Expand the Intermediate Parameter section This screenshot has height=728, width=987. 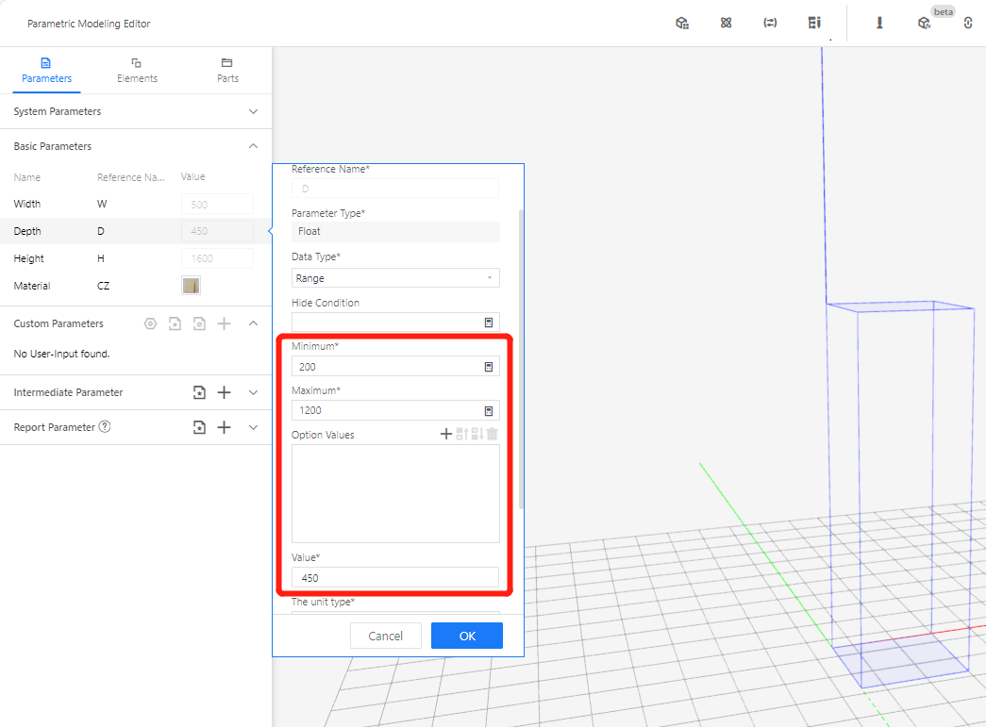pyautogui.click(x=253, y=392)
